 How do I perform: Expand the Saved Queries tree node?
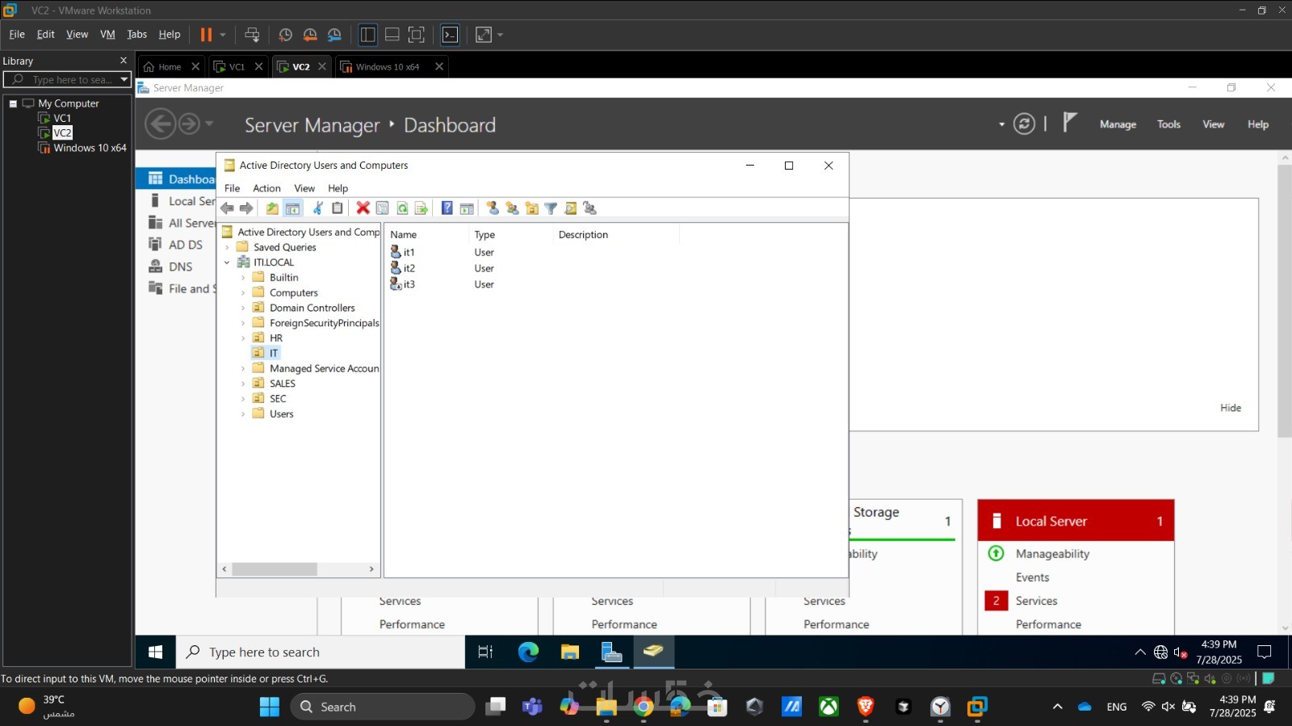point(227,248)
